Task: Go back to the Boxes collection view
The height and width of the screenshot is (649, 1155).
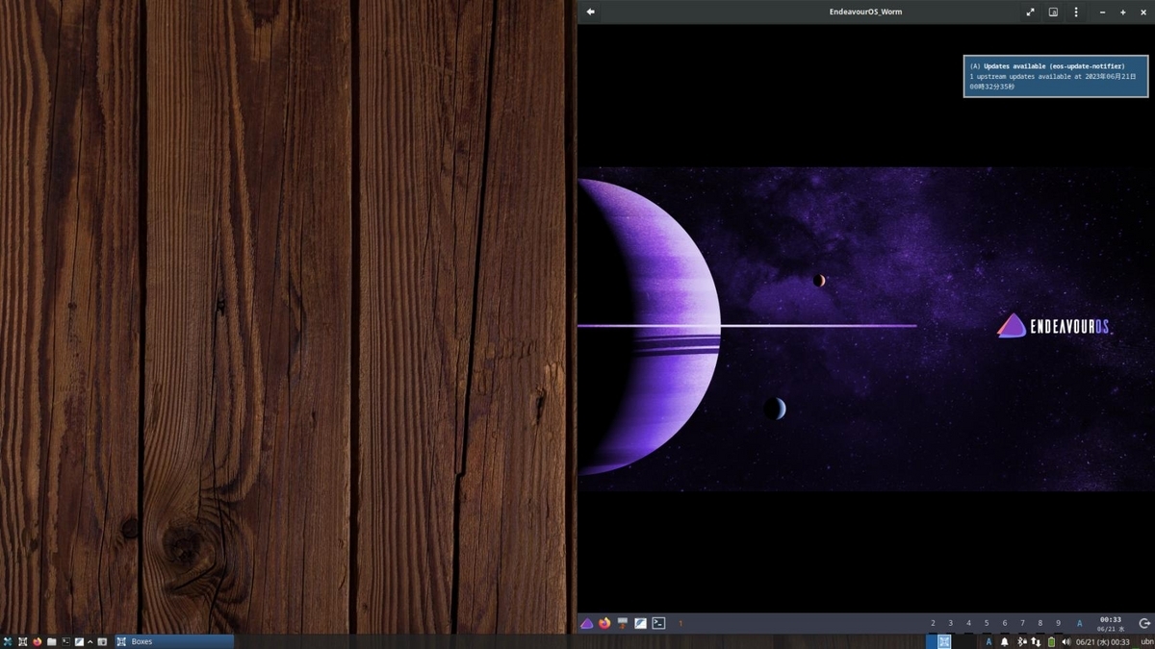Action: [590, 12]
